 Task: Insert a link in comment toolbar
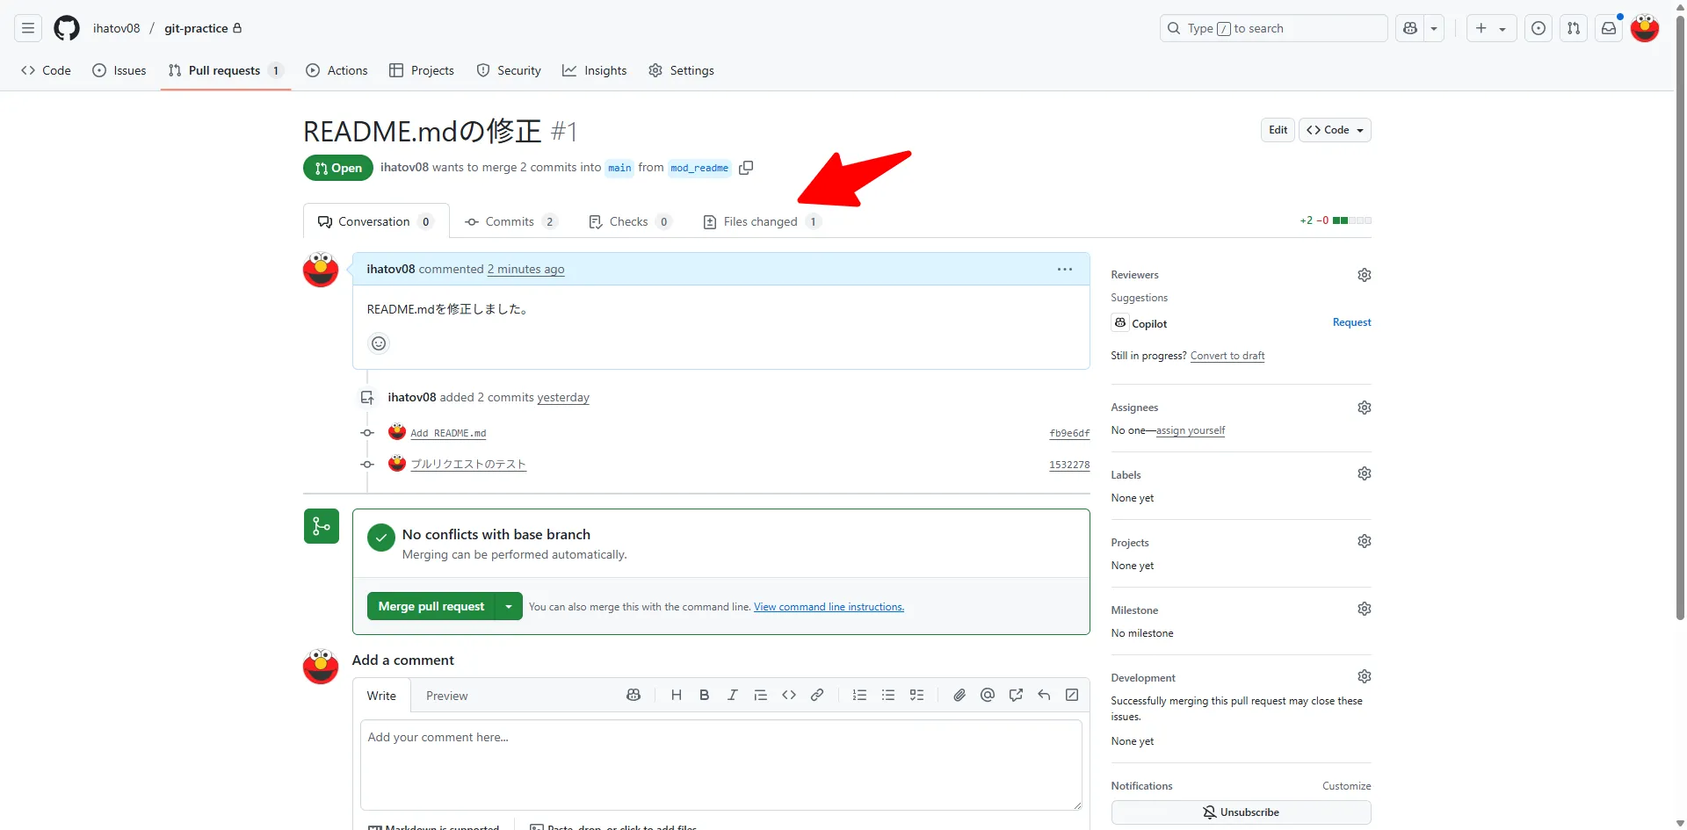click(x=817, y=695)
